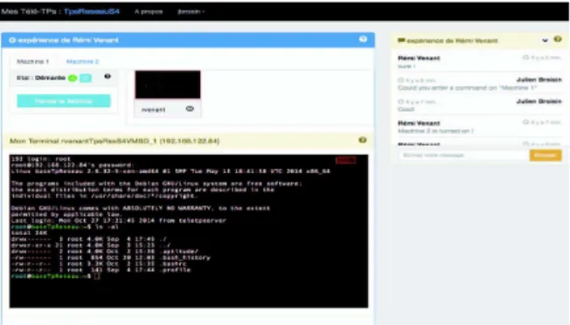This screenshot has width=570, height=325.
Task: Toggle the eye icon in the Etat row
Action: pyautogui.click(x=108, y=77)
